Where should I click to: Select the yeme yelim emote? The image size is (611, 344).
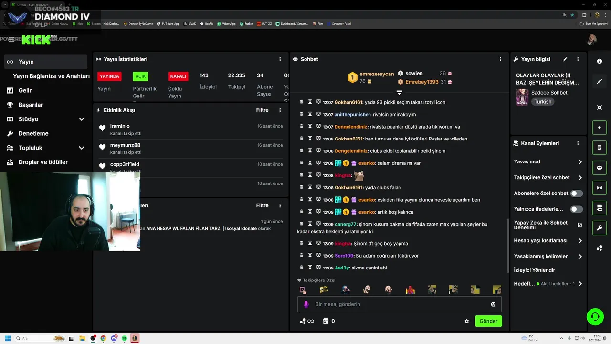tap(324, 290)
